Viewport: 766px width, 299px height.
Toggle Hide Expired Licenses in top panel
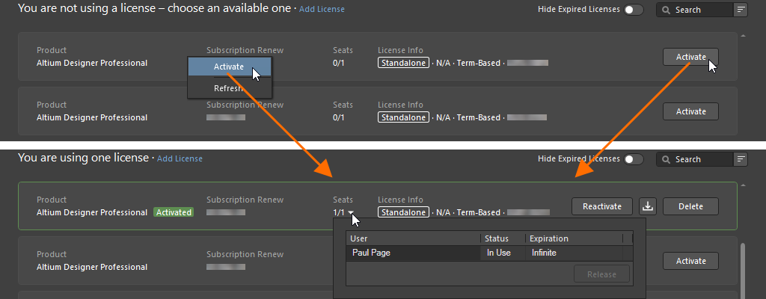633,10
